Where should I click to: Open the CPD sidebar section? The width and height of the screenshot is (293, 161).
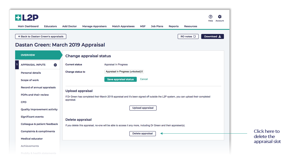tap(24, 102)
